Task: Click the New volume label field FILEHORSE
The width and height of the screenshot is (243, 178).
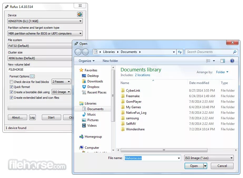Action: (40, 70)
